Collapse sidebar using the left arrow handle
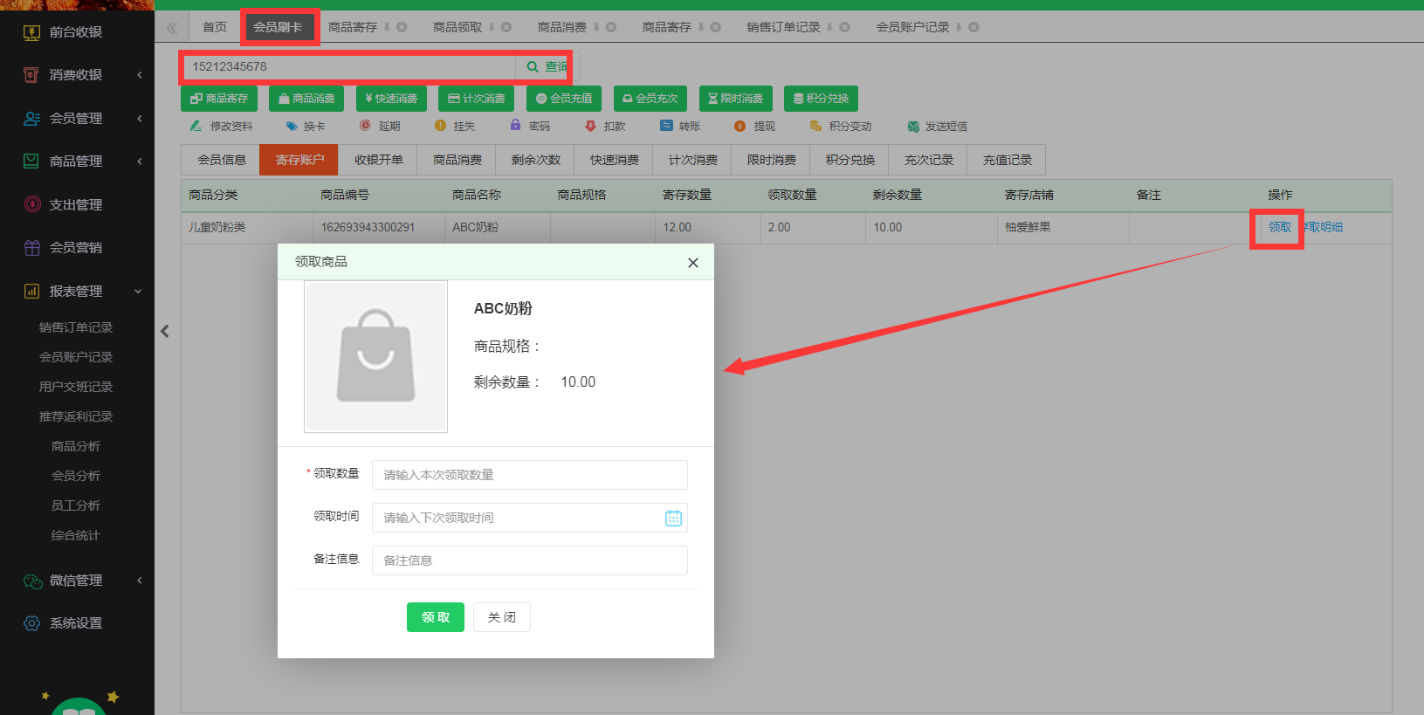Screen dimensions: 1424x715 pyautogui.click(x=165, y=331)
